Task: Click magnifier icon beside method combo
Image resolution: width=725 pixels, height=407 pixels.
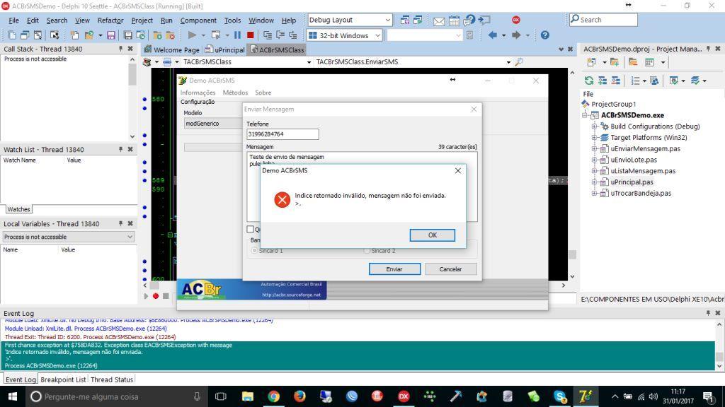Action: (x=519, y=61)
